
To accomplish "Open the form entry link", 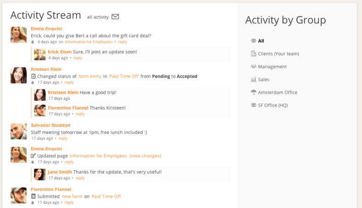I will click(x=90, y=76).
